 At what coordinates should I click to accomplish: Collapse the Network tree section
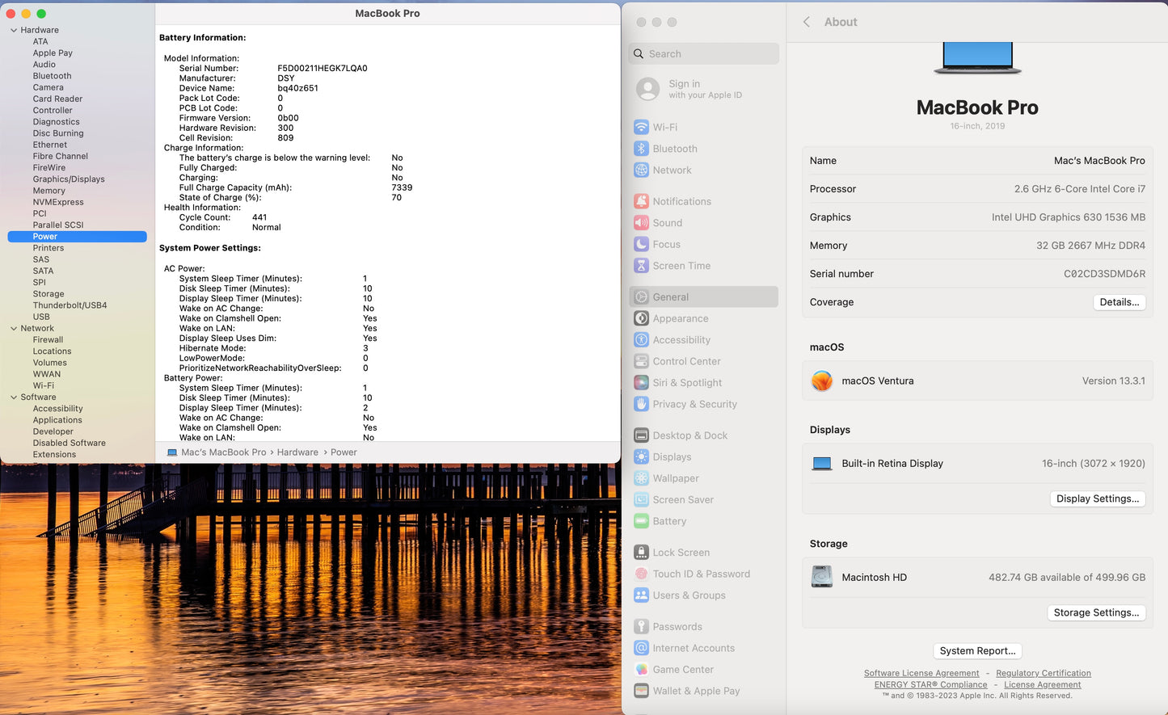click(14, 329)
